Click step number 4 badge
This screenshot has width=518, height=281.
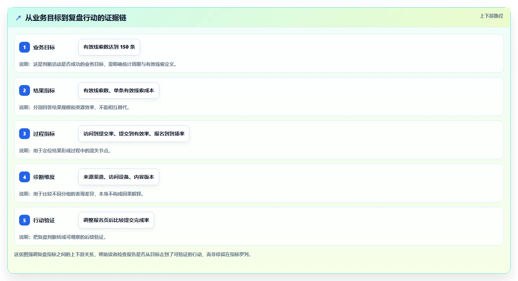tap(25, 177)
